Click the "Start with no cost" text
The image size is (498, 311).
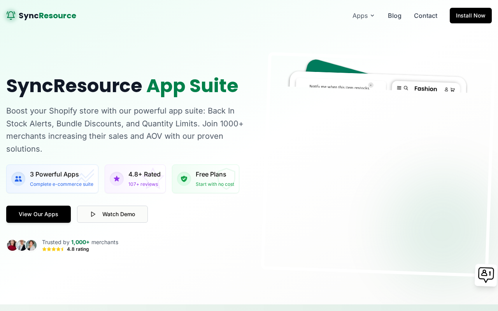[x=215, y=184]
